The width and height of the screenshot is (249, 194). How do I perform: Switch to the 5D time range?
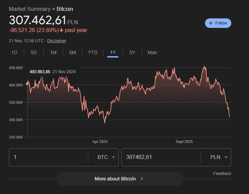(33, 52)
